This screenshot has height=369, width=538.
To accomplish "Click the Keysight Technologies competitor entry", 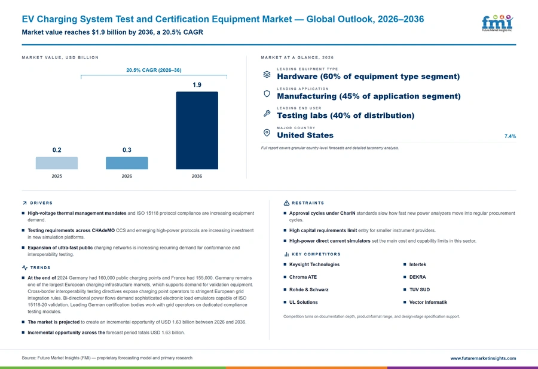I will pyautogui.click(x=314, y=265).
